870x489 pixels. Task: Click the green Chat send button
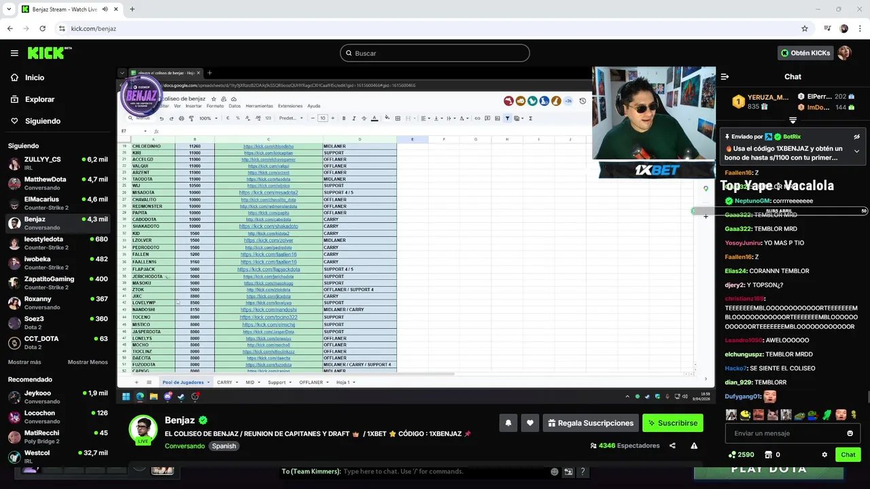click(x=848, y=454)
